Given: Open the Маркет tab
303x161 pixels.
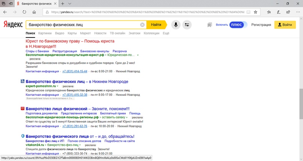Looking at the screenshot, I should tap(85, 33).
